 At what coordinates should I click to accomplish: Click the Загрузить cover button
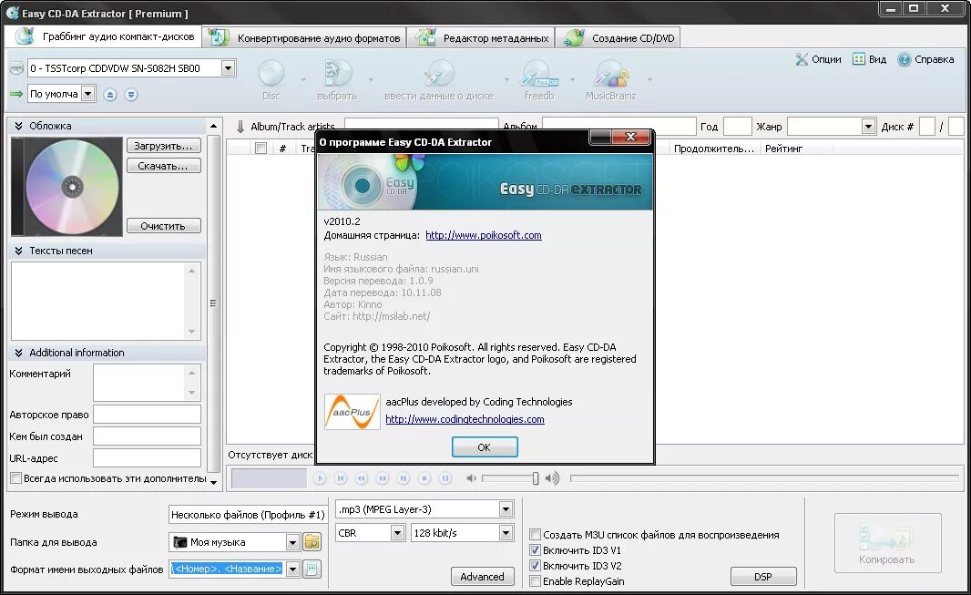[x=164, y=146]
